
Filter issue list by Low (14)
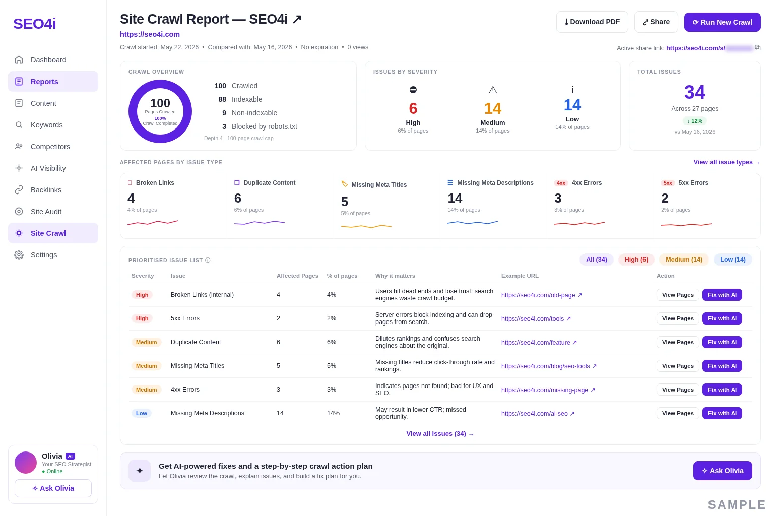pyautogui.click(x=733, y=260)
